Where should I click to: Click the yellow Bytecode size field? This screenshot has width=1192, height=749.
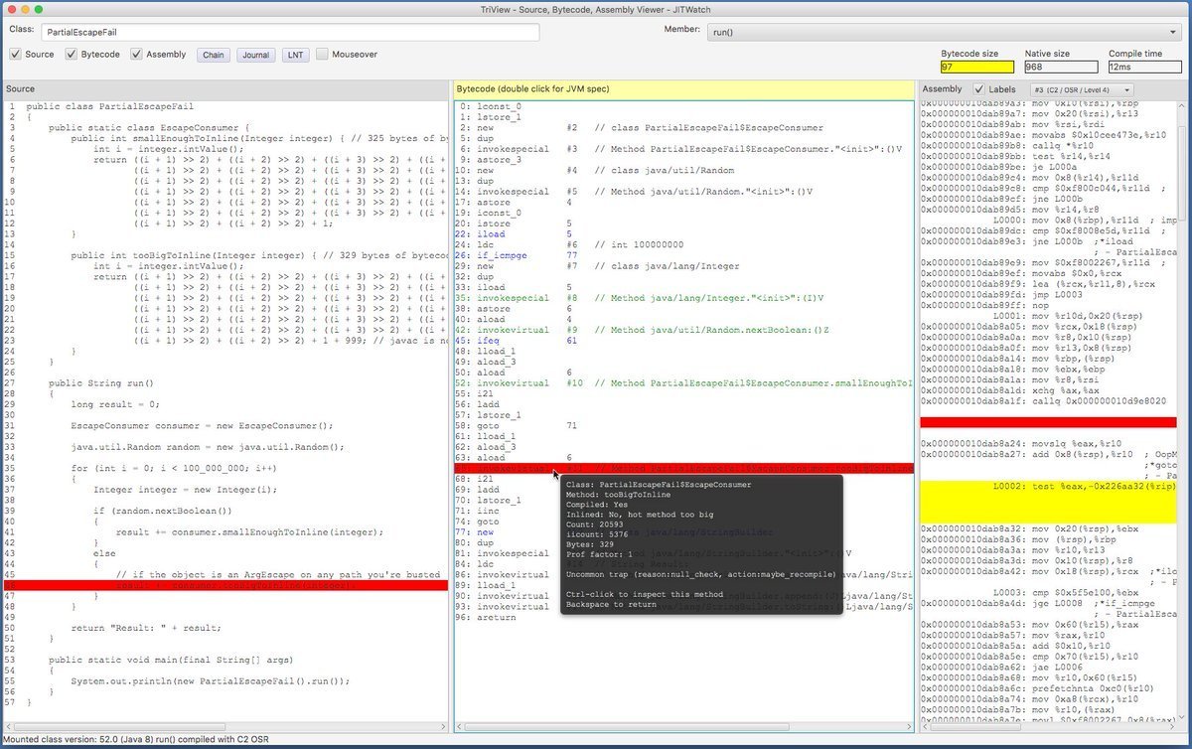coord(977,68)
